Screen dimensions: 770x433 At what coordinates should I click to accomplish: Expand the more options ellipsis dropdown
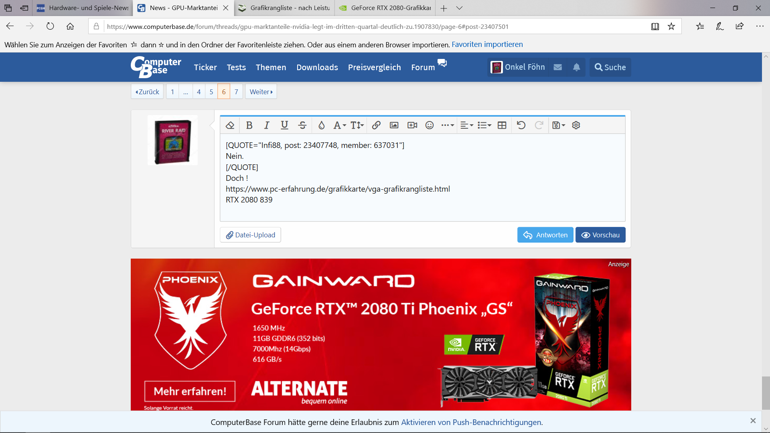448,125
